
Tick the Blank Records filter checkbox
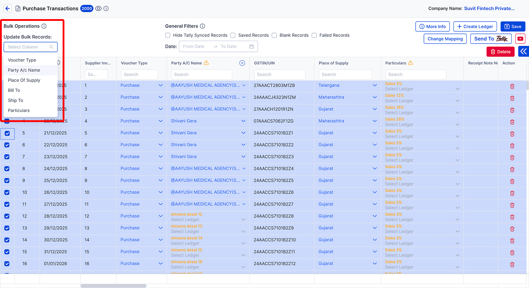coord(274,35)
